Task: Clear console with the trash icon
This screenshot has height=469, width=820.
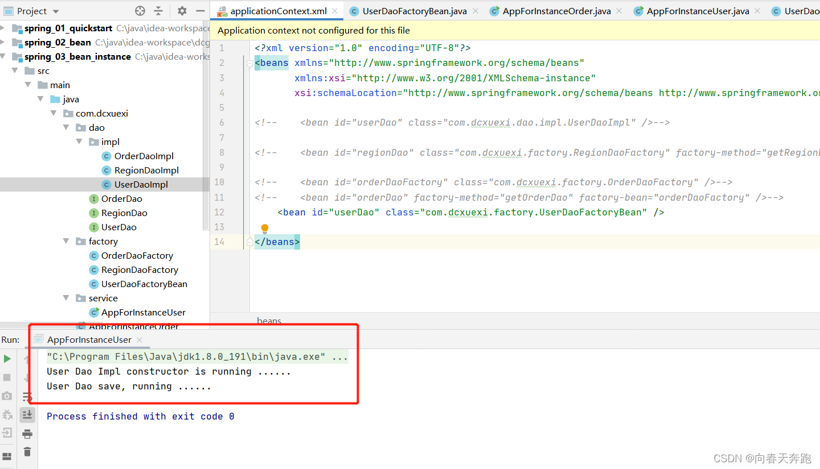Action: [27, 452]
